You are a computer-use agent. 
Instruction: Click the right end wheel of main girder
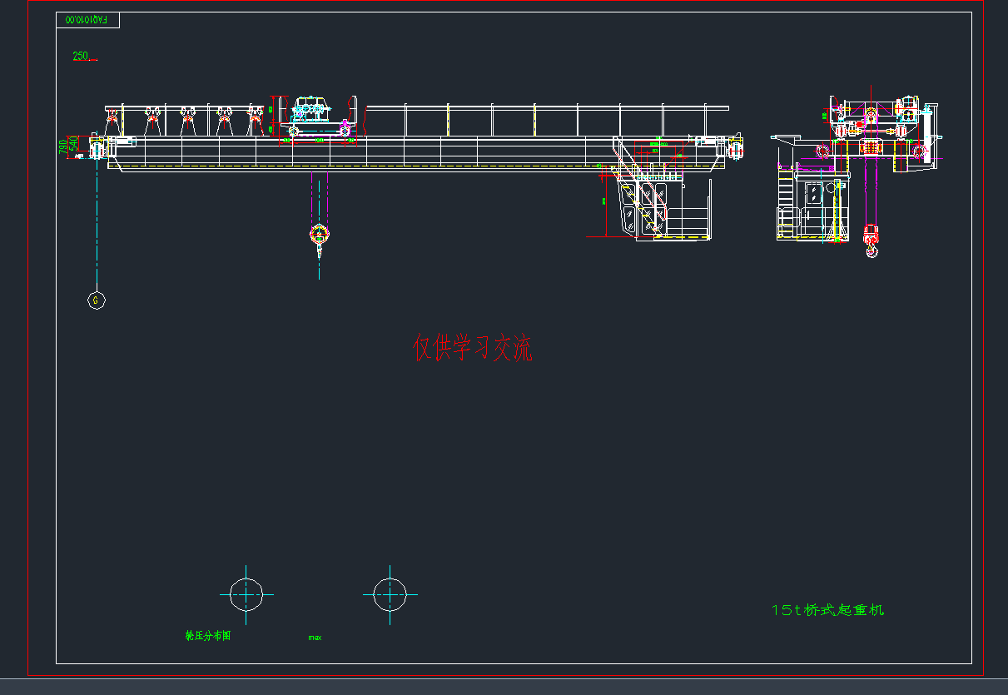coord(735,149)
